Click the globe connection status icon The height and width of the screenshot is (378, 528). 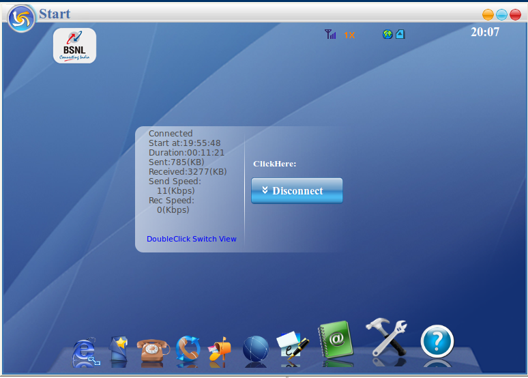387,34
